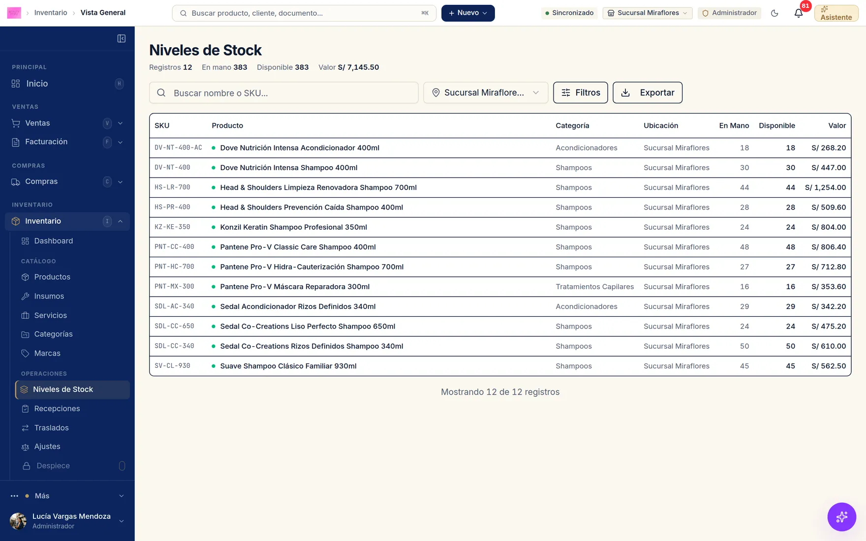Screen dimensions: 866x541
Task: Go to Inventario breadcrumb
Action: click(51, 13)
